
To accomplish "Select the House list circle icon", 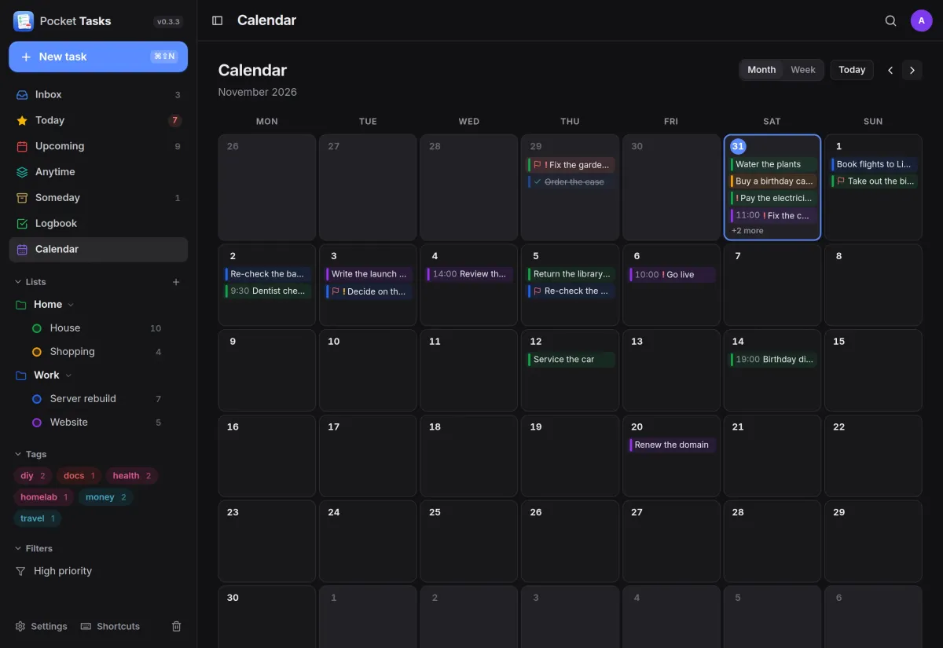I will pos(37,328).
